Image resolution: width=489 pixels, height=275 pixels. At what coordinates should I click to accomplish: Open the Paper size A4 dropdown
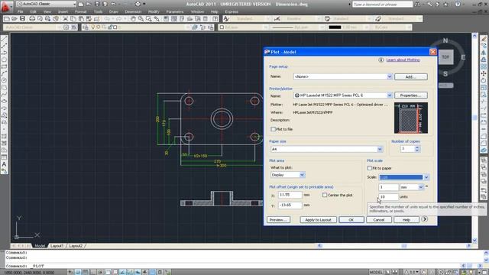[x=380, y=150]
